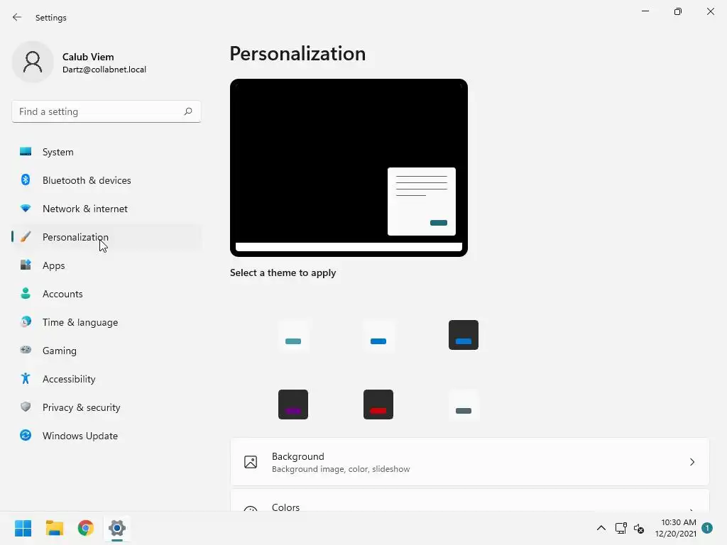This screenshot has height=545, width=727.
Task: Open the System settings page
Action: pos(106,152)
